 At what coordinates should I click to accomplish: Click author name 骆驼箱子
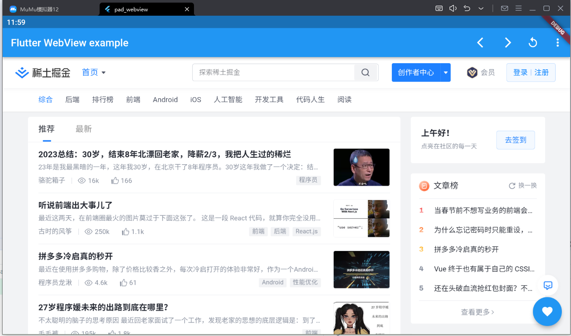click(52, 180)
